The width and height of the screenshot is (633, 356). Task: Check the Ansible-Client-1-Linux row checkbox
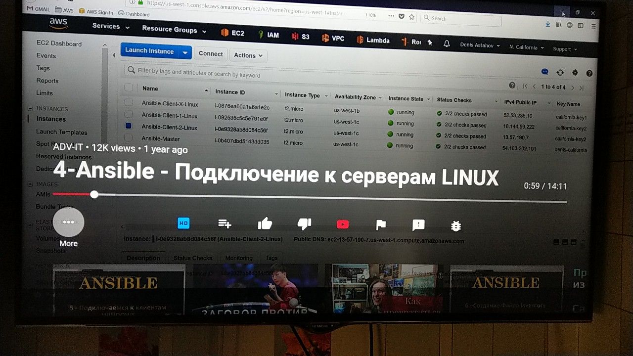tap(129, 114)
